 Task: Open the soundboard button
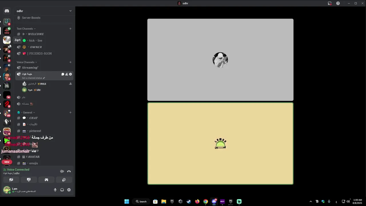coord(64,180)
